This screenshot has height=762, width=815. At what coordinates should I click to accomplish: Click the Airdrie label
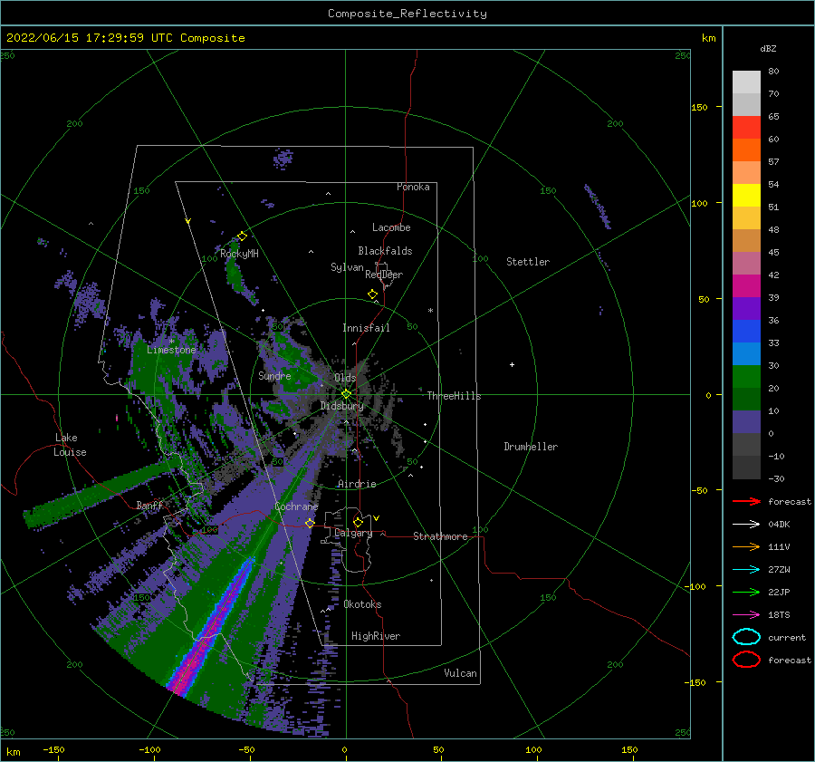357,484
